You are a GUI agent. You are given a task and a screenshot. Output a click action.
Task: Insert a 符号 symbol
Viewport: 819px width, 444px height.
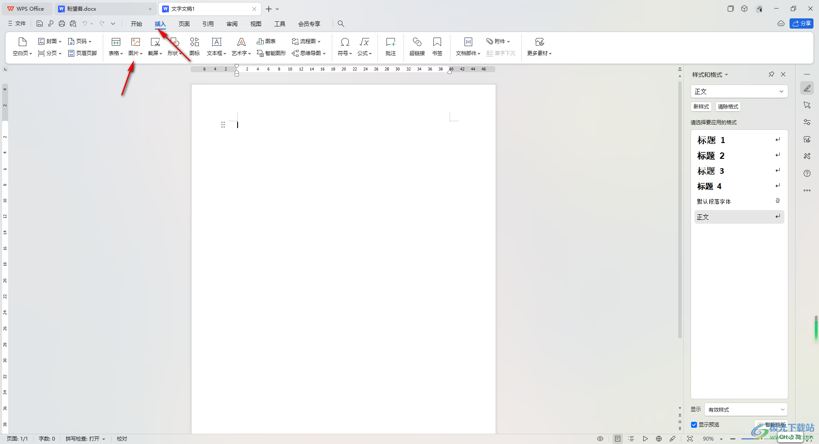[x=345, y=47]
